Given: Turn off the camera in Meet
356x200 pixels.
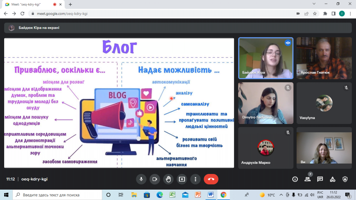Looking at the screenshot, I should (x=155, y=179).
